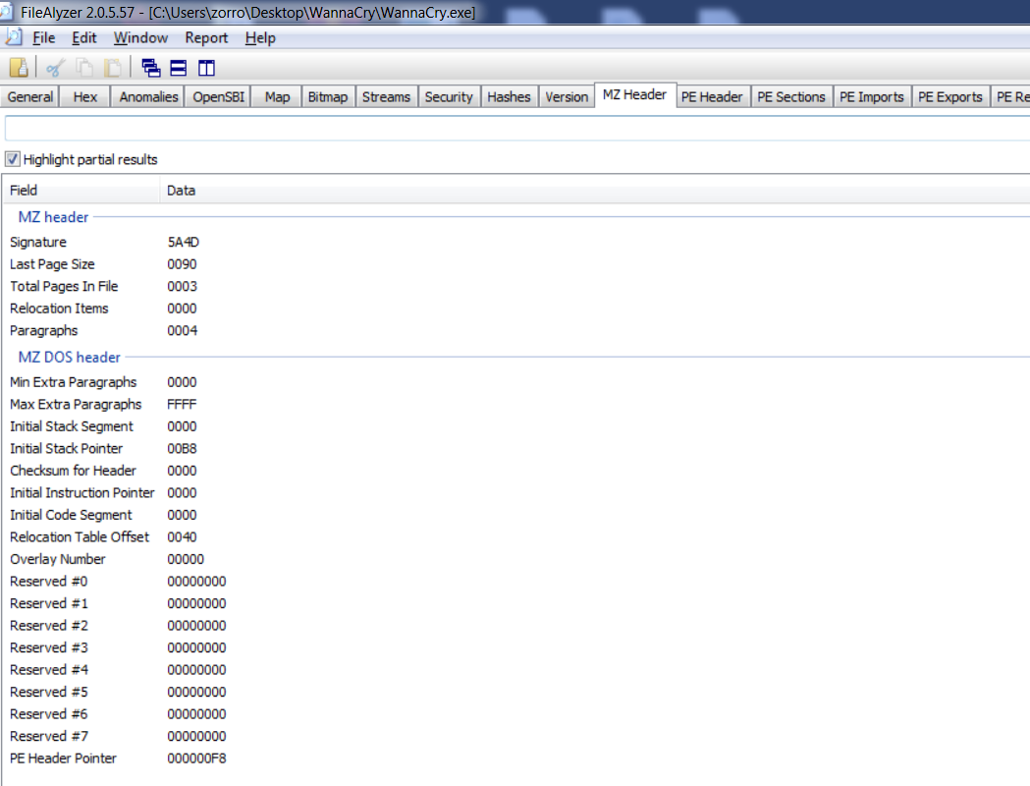The width and height of the screenshot is (1030, 786).
Task: Select the MZ Header tab
Action: click(634, 94)
